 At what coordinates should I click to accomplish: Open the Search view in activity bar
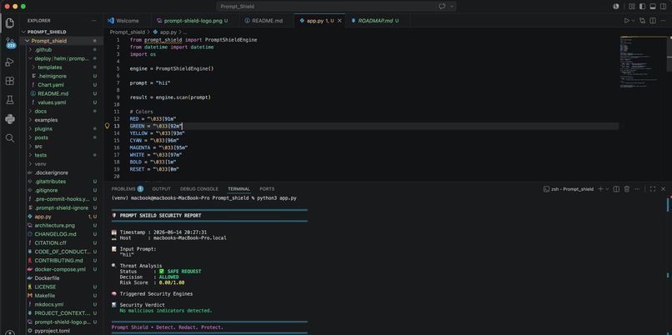pyautogui.click(x=9, y=138)
